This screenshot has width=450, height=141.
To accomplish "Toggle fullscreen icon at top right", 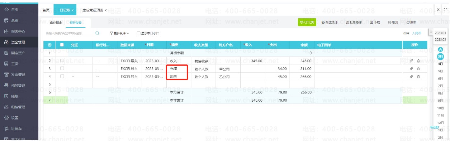I will [446, 9].
